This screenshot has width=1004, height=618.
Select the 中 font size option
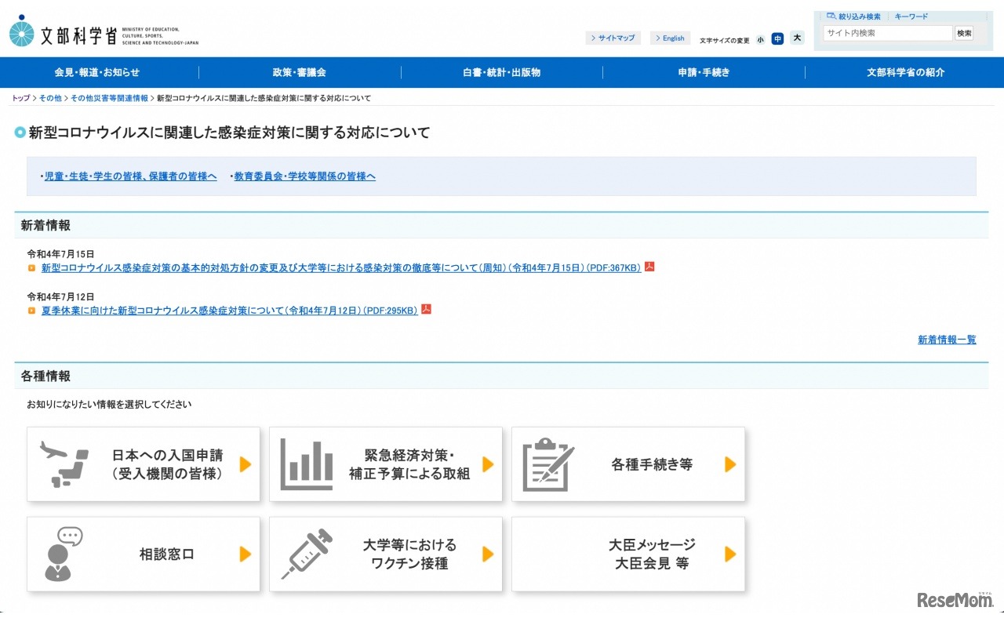click(777, 38)
